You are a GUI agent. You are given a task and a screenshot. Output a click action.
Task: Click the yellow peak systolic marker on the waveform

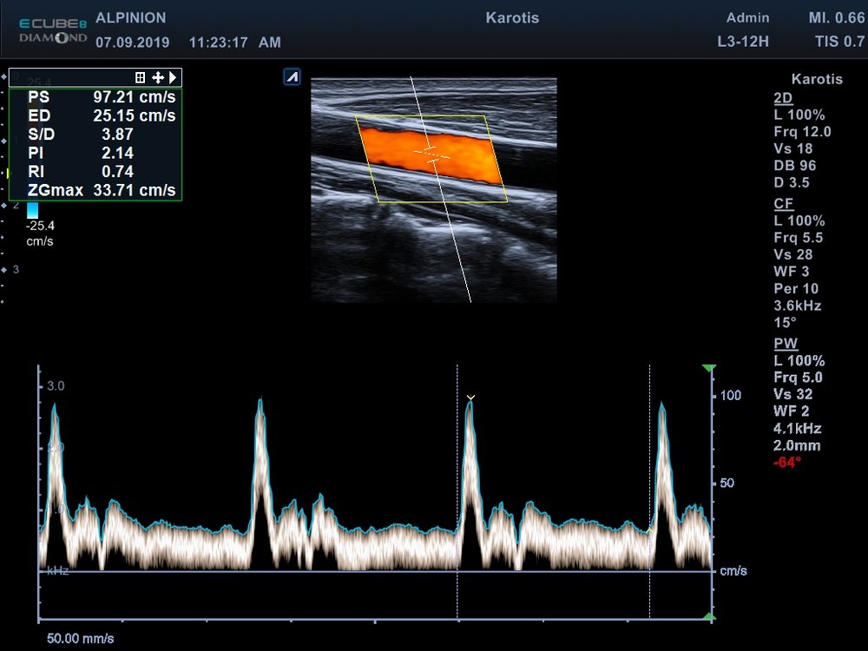tap(470, 397)
